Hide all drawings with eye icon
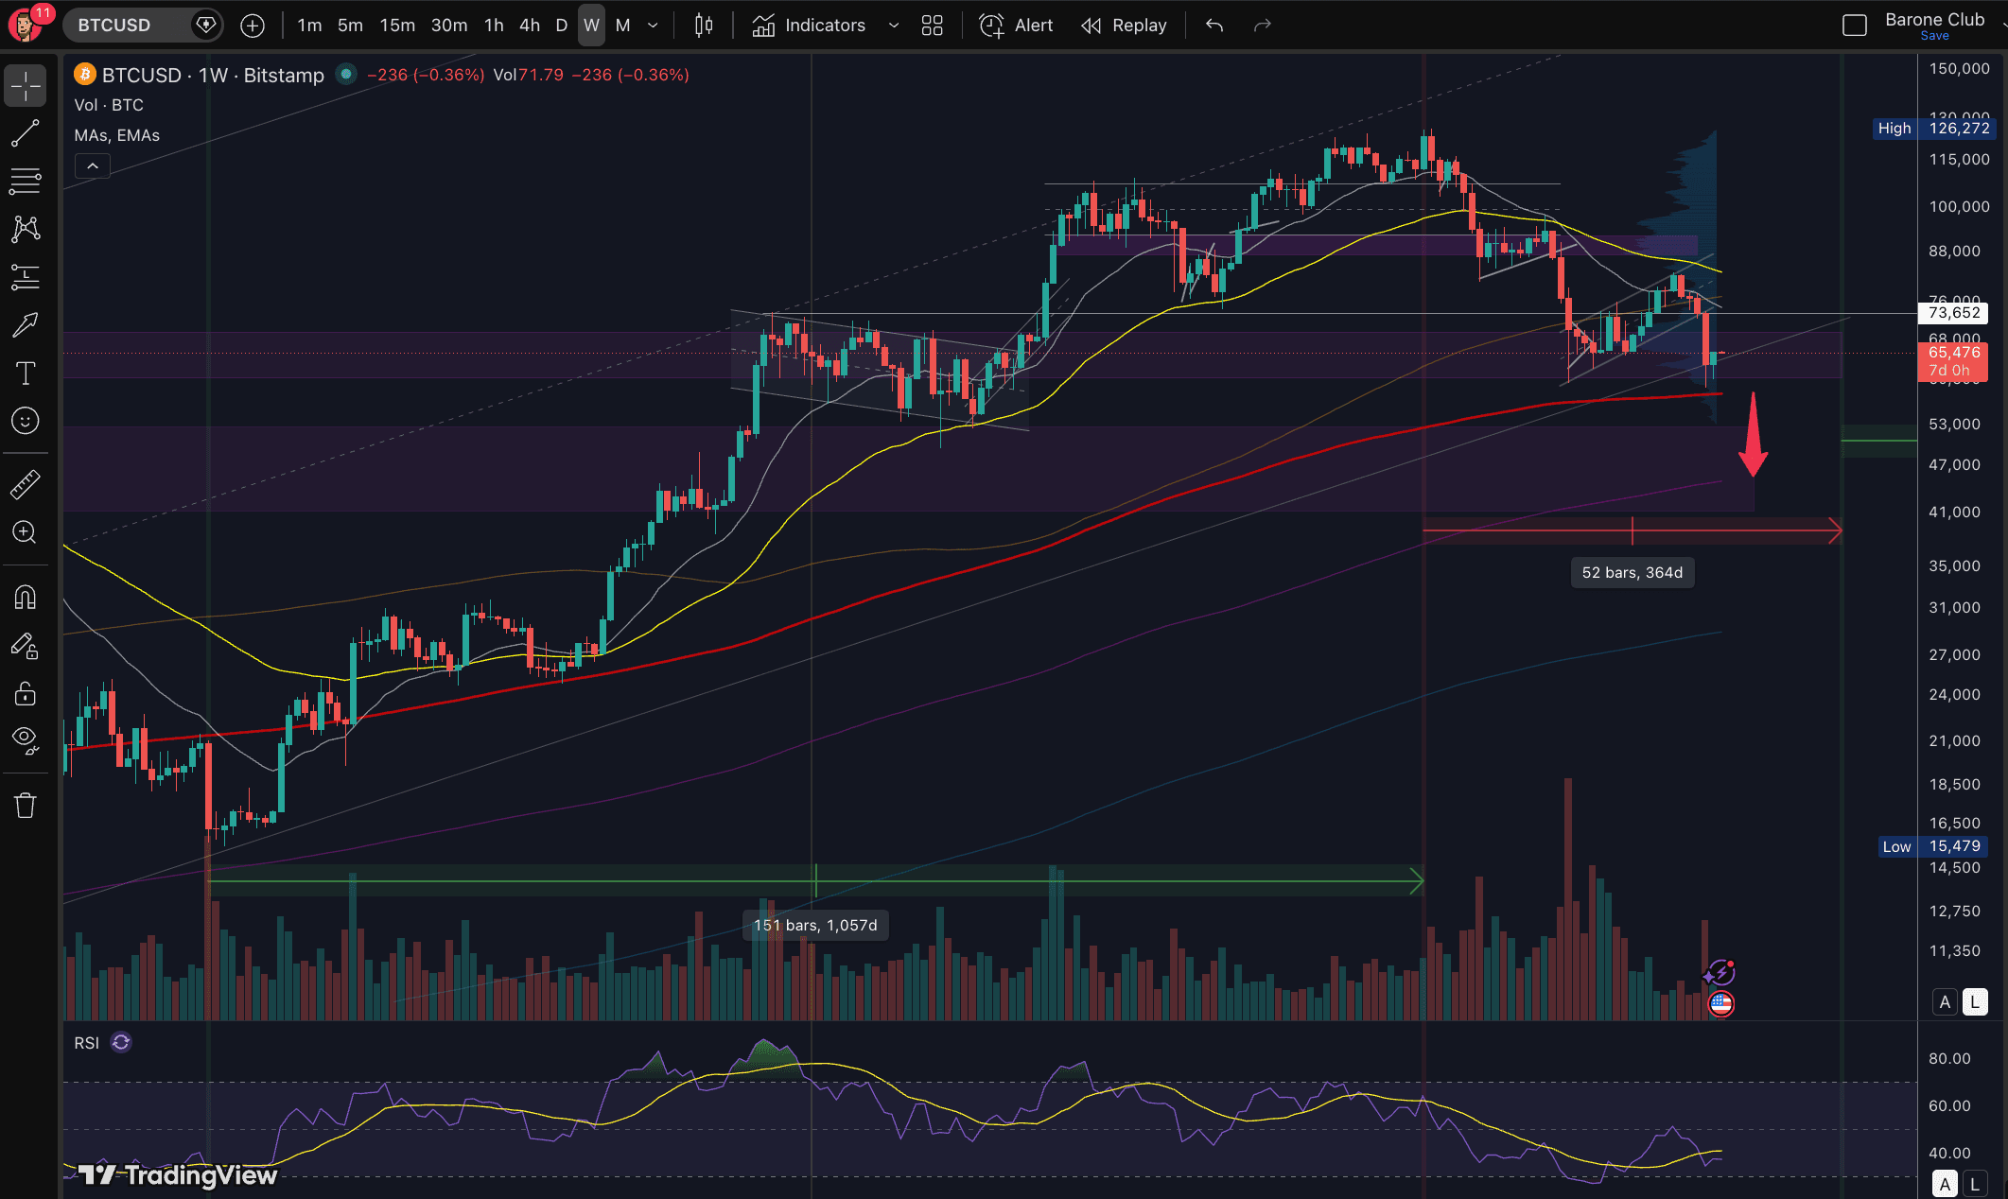Viewport: 2008px width, 1199px height. [26, 740]
